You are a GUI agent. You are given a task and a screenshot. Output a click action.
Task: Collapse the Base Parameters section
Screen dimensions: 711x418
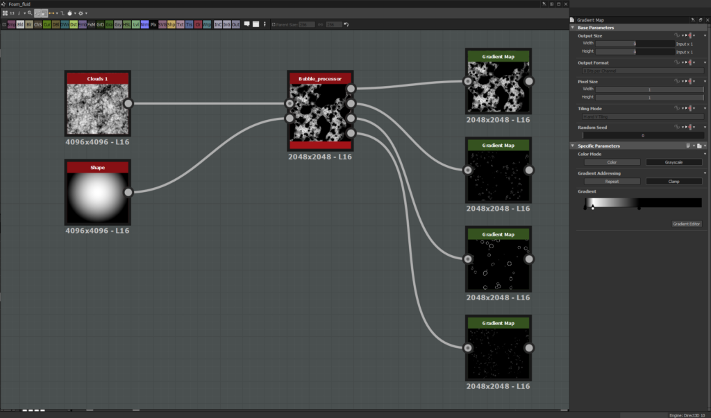click(574, 28)
